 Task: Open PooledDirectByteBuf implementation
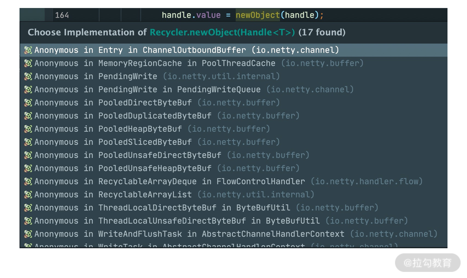click(145, 103)
